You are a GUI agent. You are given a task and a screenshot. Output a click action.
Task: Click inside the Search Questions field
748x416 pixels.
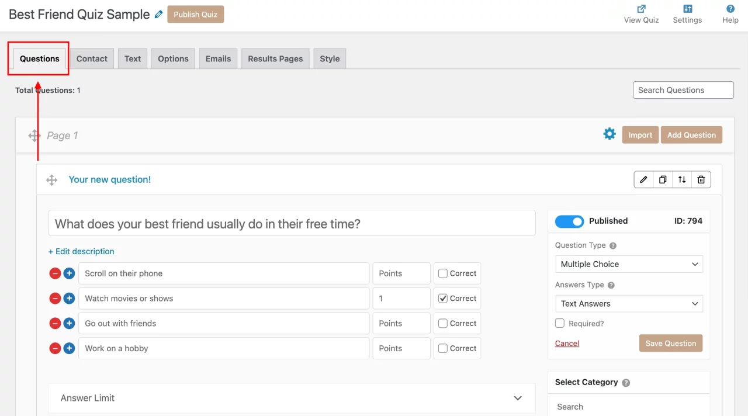[x=683, y=89]
